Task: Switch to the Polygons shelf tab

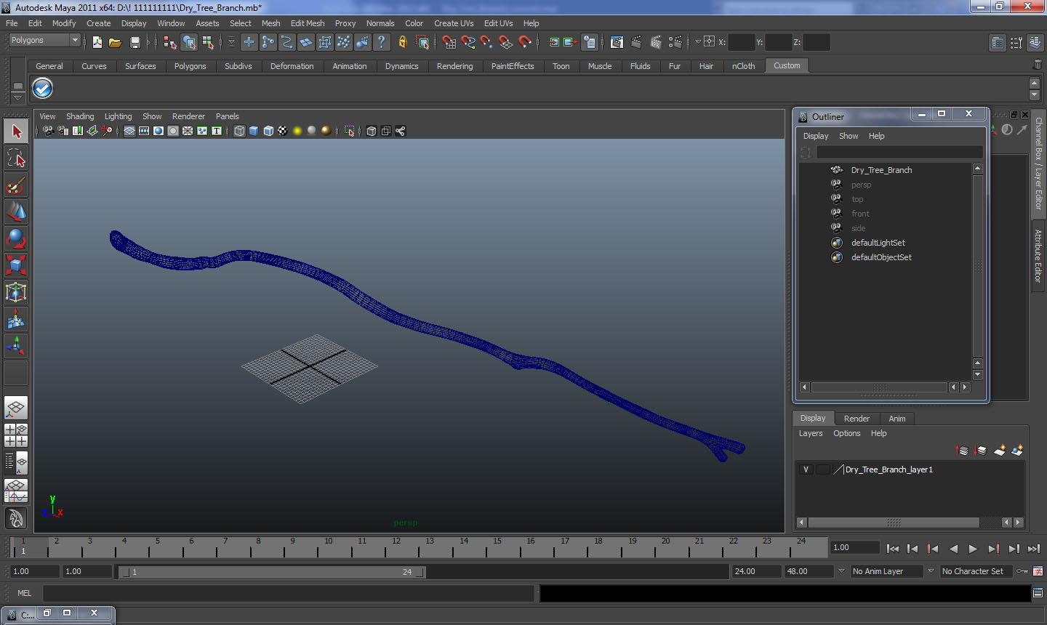Action: pos(190,66)
